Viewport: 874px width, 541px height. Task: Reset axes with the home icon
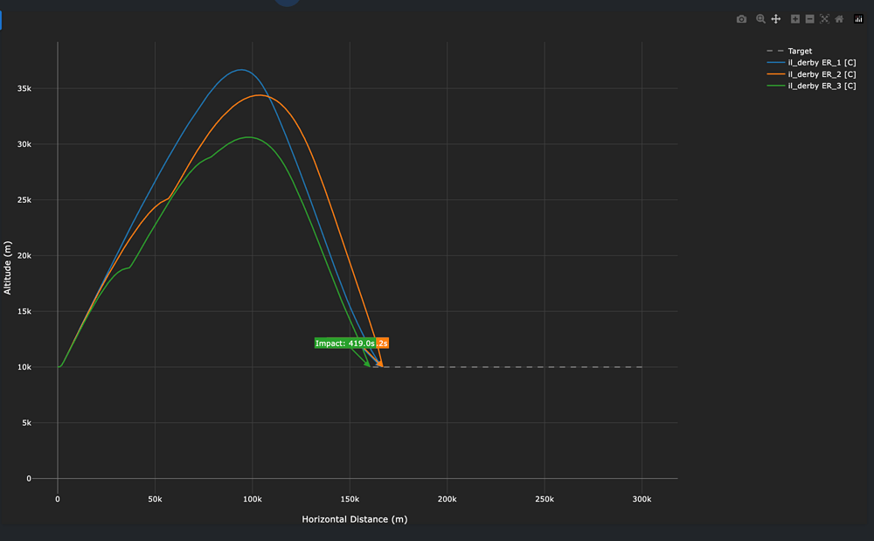click(839, 19)
